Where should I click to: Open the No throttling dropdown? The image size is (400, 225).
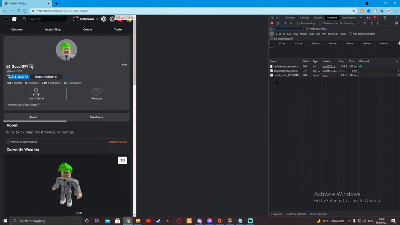pos(350,23)
